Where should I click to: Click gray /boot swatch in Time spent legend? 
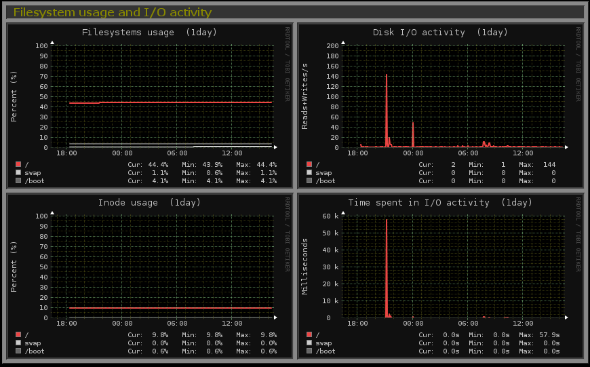click(309, 351)
